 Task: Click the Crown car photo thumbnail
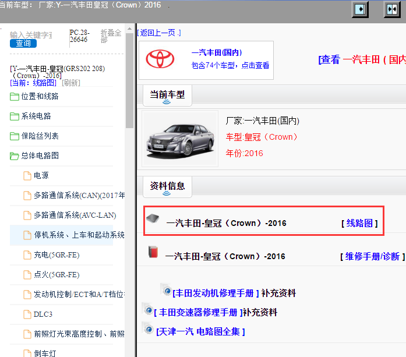pyautogui.click(x=180, y=139)
